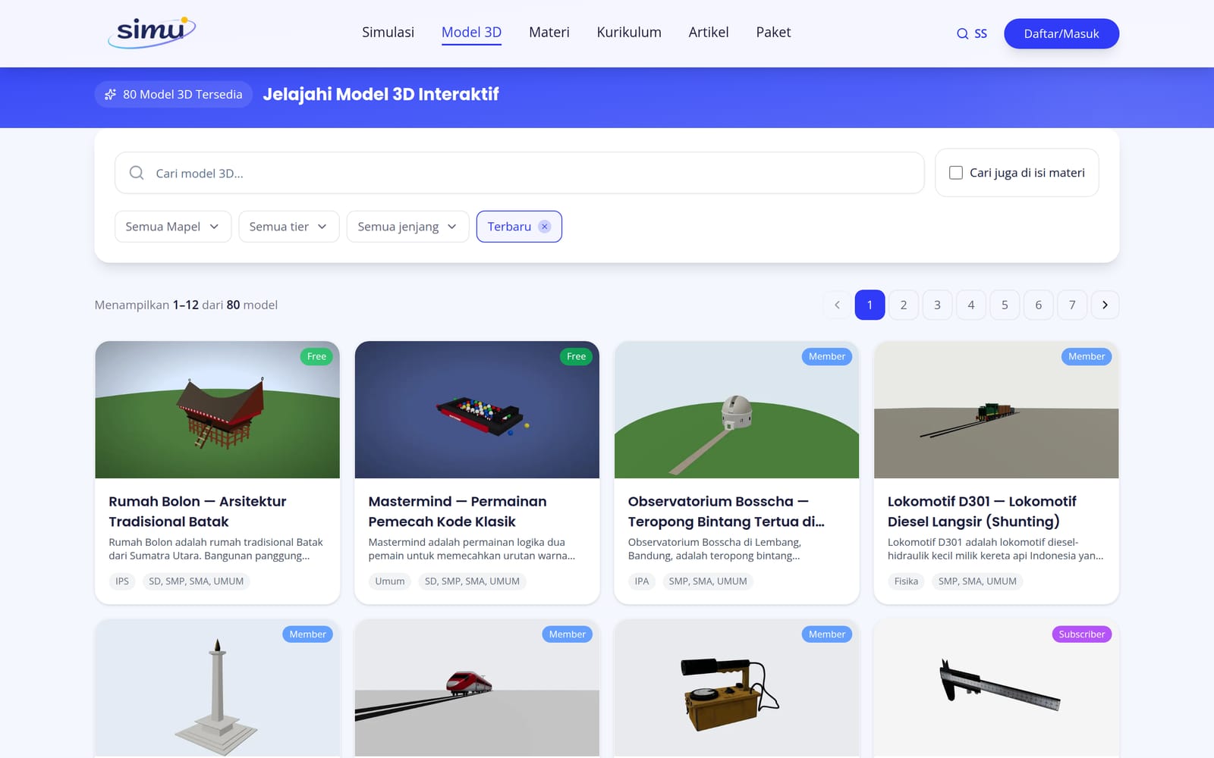Click the Member badge on red train card

[x=568, y=634]
